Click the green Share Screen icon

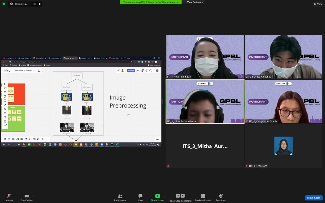157,196
